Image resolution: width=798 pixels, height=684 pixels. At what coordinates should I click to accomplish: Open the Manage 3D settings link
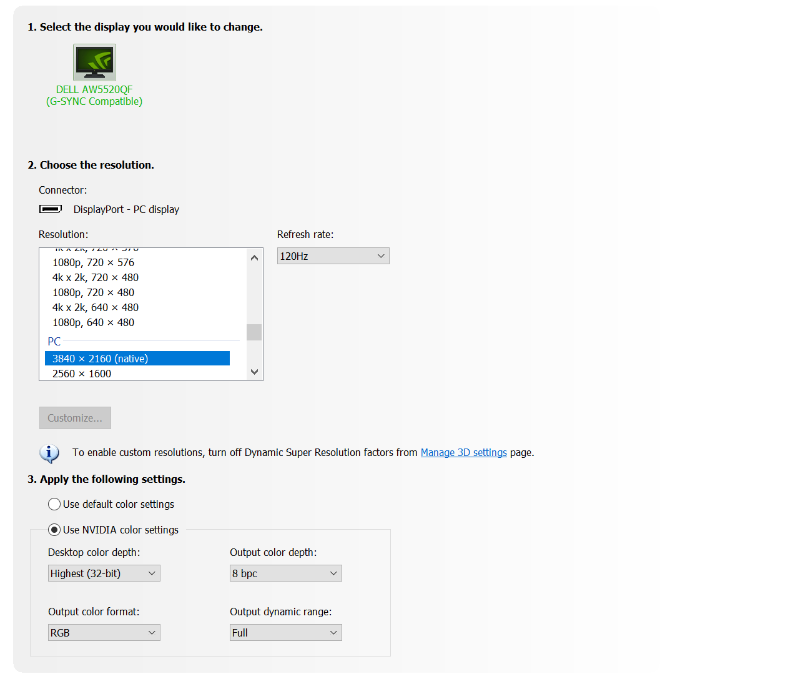tap(463, 452)
